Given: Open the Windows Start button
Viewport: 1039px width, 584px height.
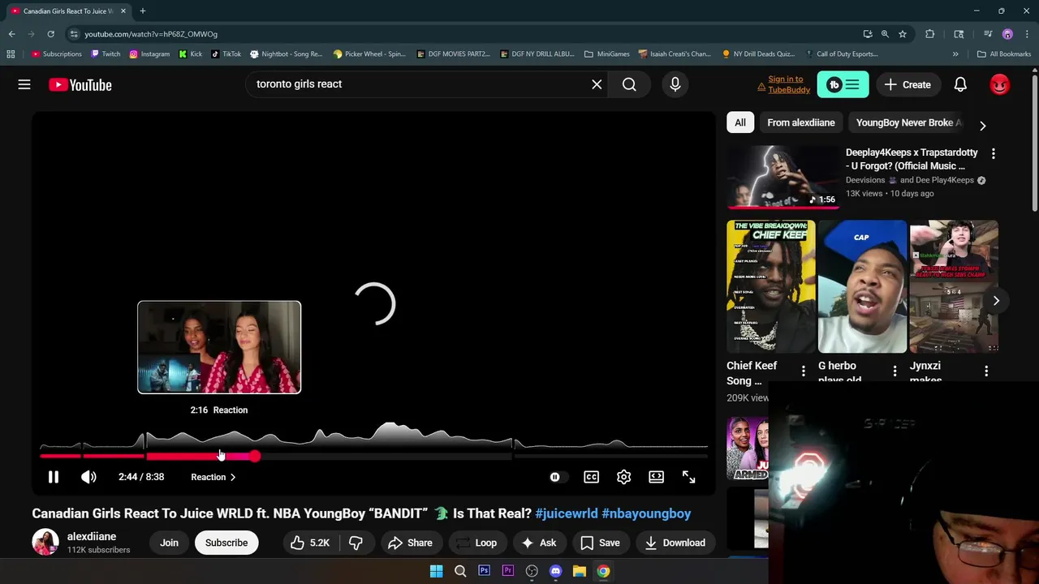Looking at the screenshot, I should tap(436, 571).
